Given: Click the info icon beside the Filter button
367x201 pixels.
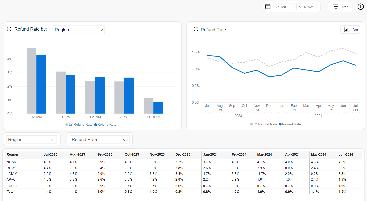Looking at the screenshot, I should tap(361, 7).
